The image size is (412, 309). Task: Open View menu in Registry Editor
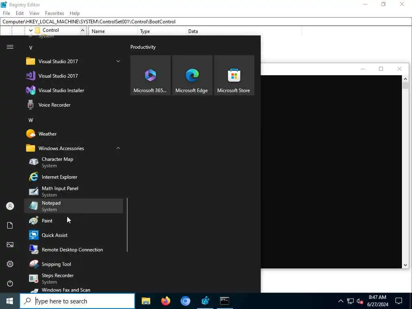pyautogui.click(x=34, y=13)
